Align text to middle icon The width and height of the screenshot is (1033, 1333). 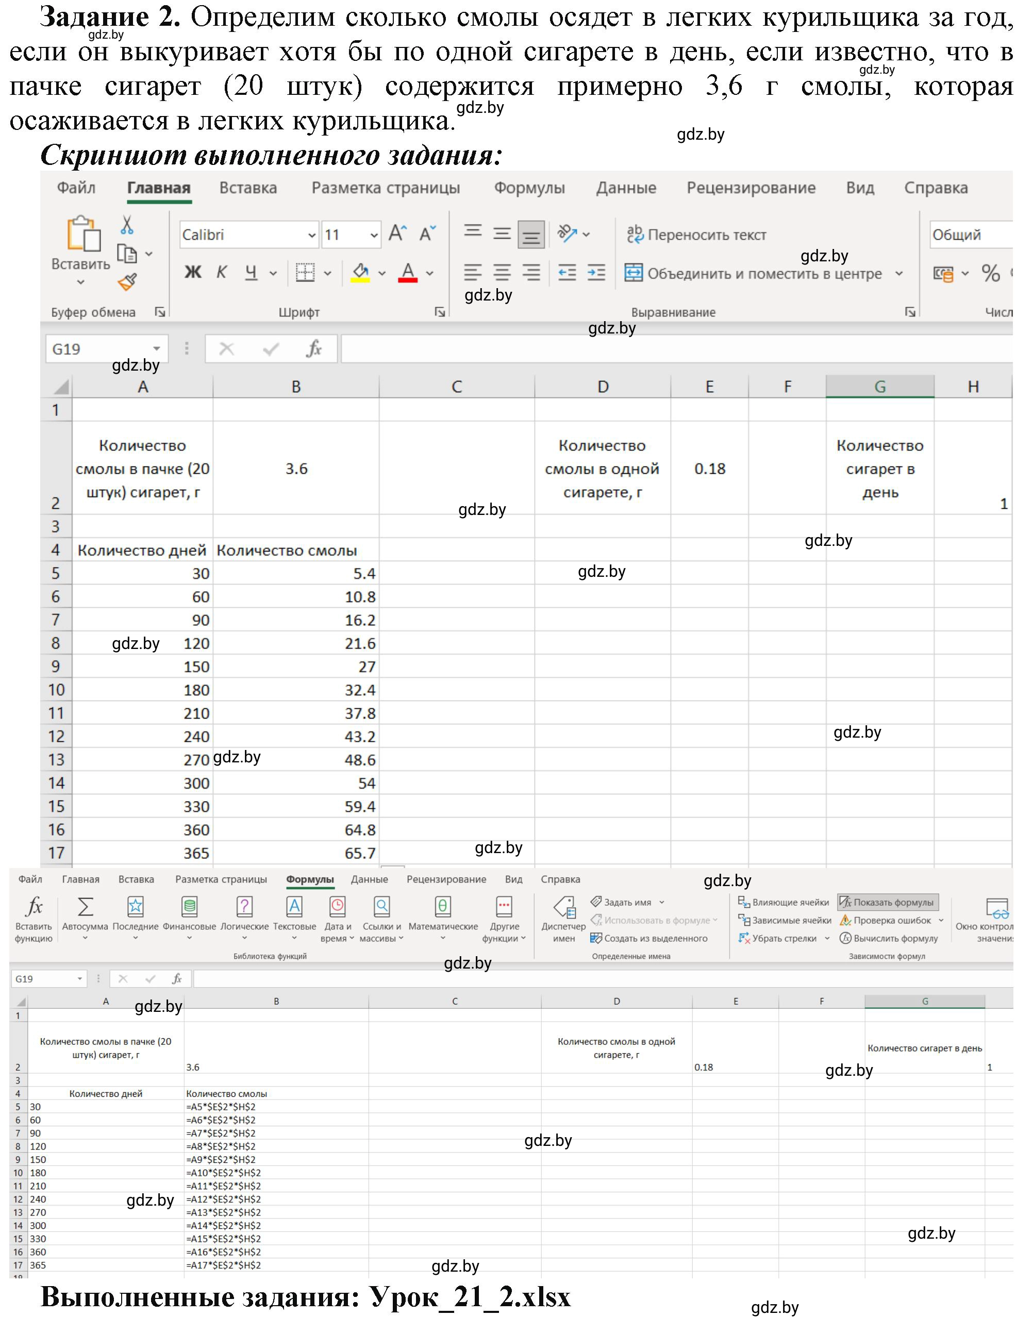tap(502, 234)
